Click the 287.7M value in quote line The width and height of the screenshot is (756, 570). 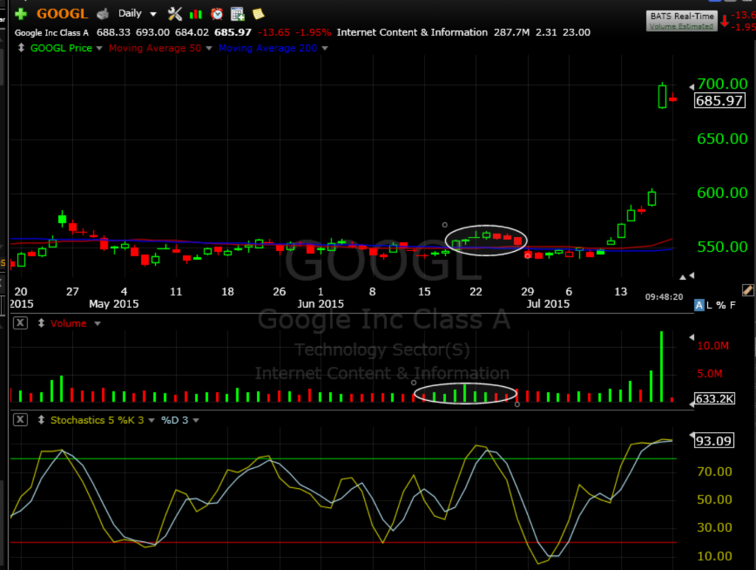(x=512, y=32)
